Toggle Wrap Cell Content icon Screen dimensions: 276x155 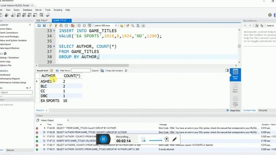[126, 71]
